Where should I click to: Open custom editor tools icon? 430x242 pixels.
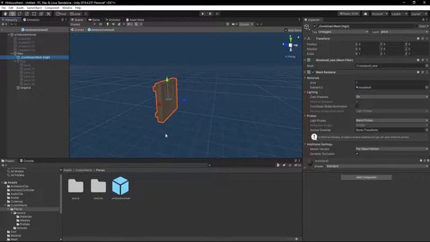[48, 13]
